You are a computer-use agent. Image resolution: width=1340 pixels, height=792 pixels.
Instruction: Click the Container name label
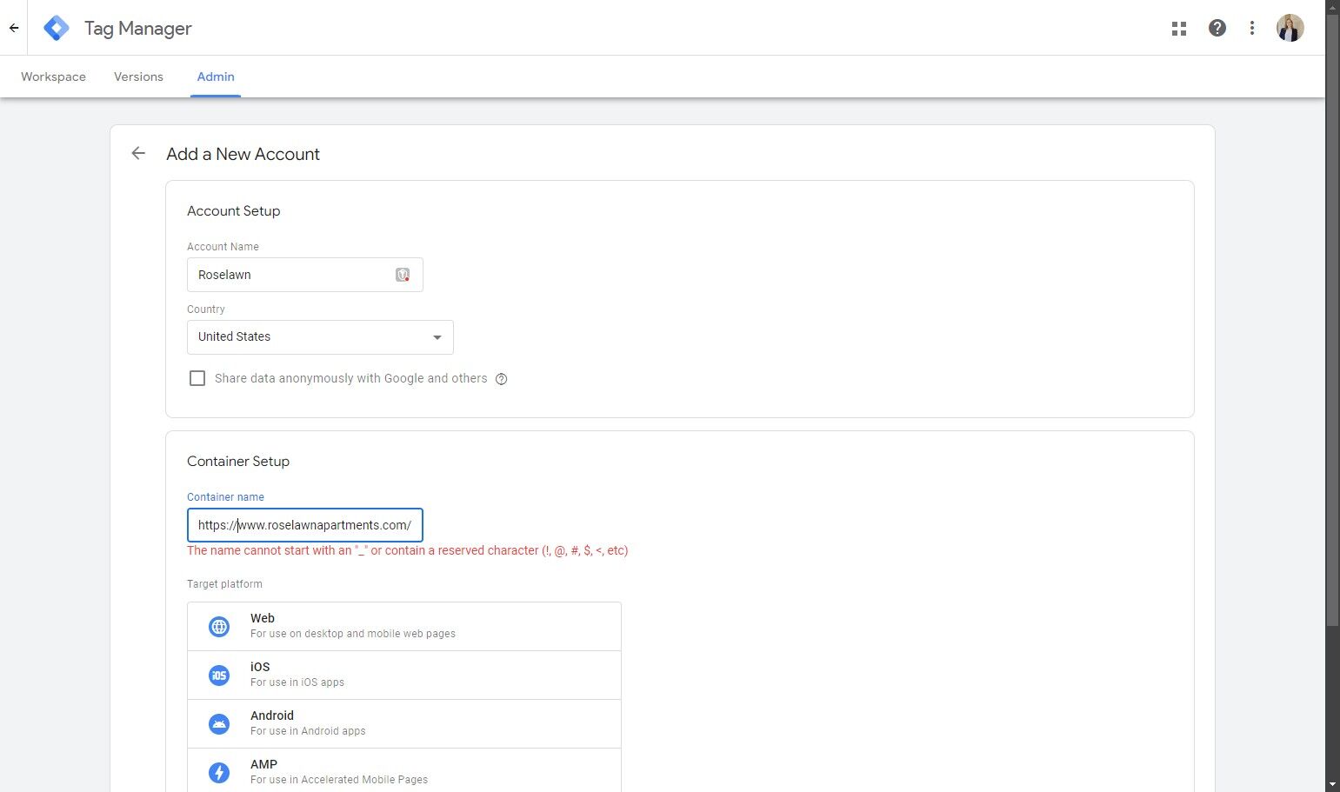[x=225, y=497]
